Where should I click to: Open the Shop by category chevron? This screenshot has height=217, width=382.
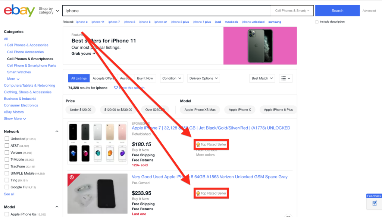coord(58,11)
